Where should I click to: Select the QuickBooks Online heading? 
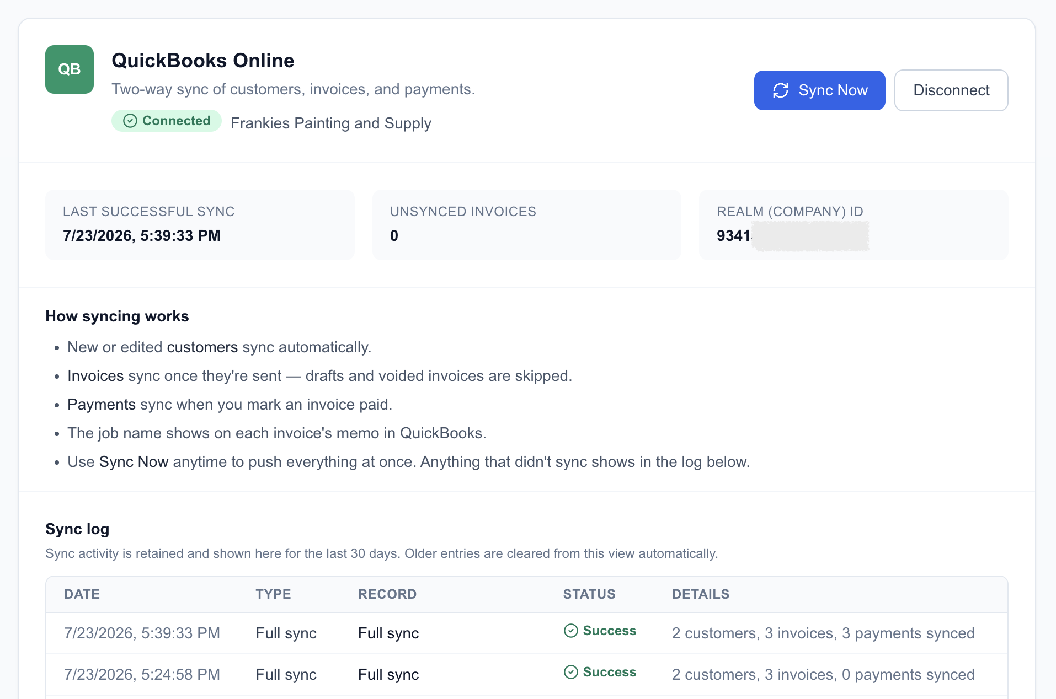tap(203, 61)
